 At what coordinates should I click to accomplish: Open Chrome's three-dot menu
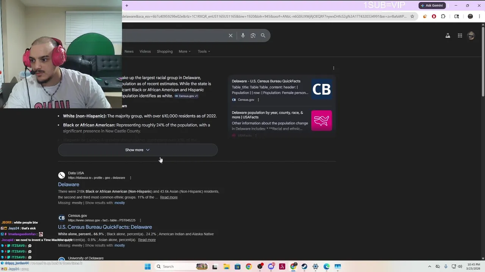pyautogui.click(x=479, y=16)
